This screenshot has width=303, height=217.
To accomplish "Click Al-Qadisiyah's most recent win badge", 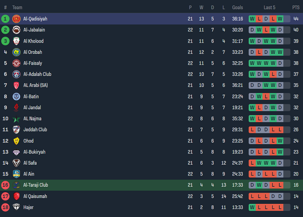I will [x=280, y=19].
